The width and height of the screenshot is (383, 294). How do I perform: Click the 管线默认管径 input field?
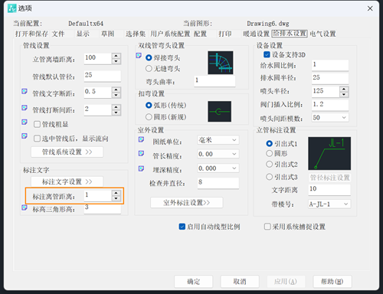pos(103,76)
